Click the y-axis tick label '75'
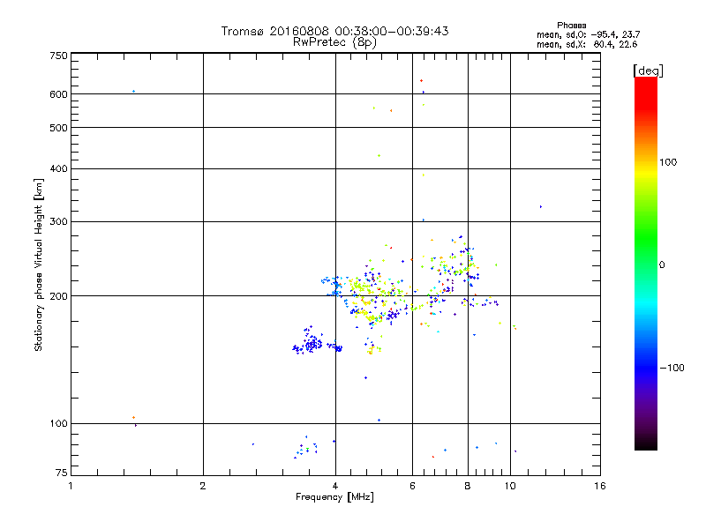The image size is (706, 529). 62,473
